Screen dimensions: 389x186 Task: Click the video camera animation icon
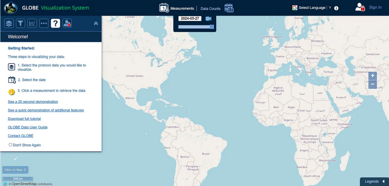(x=208, y=18)
